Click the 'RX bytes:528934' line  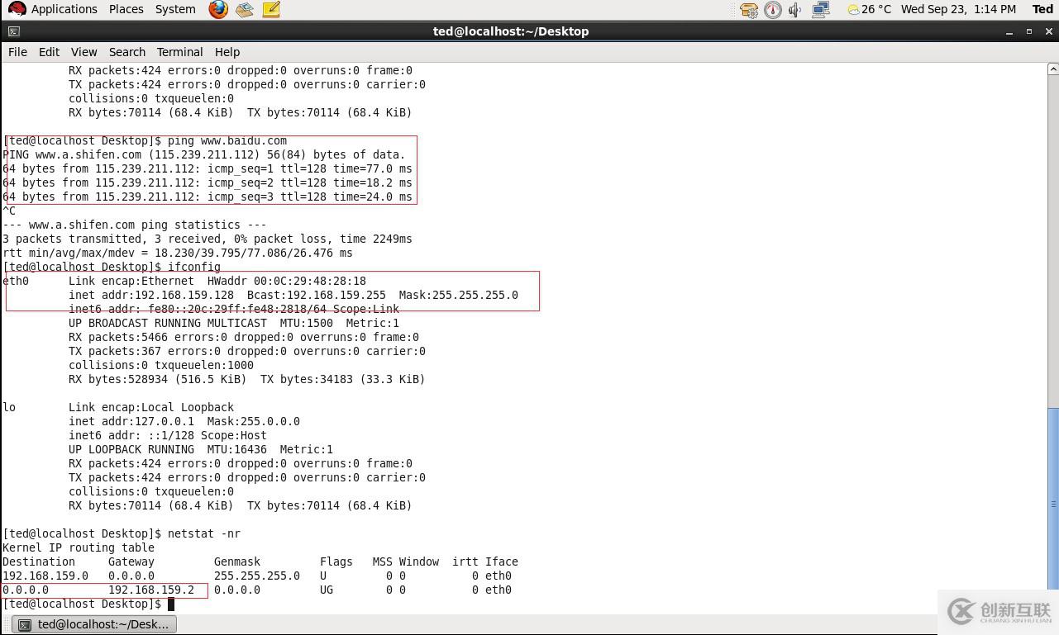(x=247, y=379)
